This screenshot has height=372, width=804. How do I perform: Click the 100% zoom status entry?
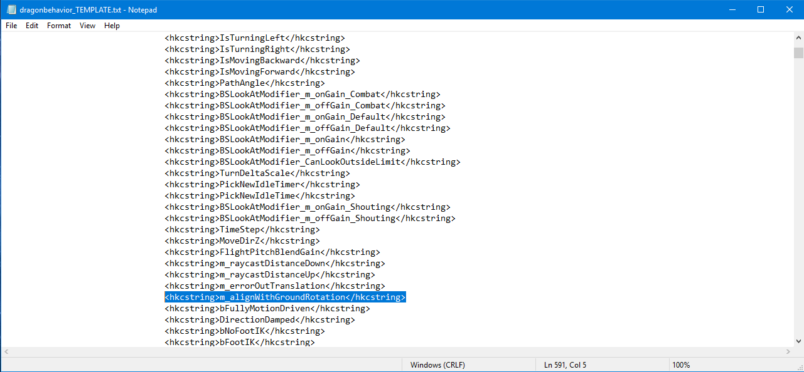tap(681, 365)
